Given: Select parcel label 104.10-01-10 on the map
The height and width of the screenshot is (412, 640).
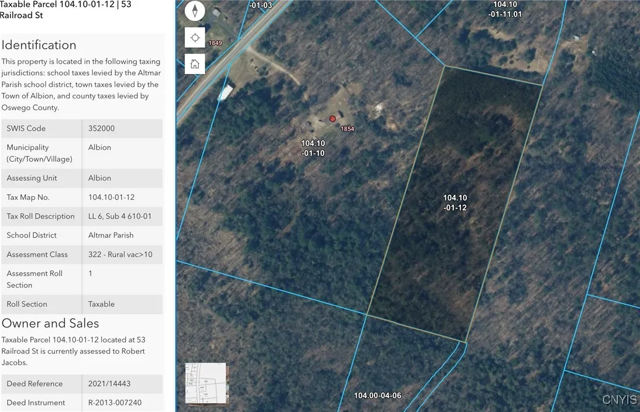Looking at the screenshot, I should click(312, 148).
